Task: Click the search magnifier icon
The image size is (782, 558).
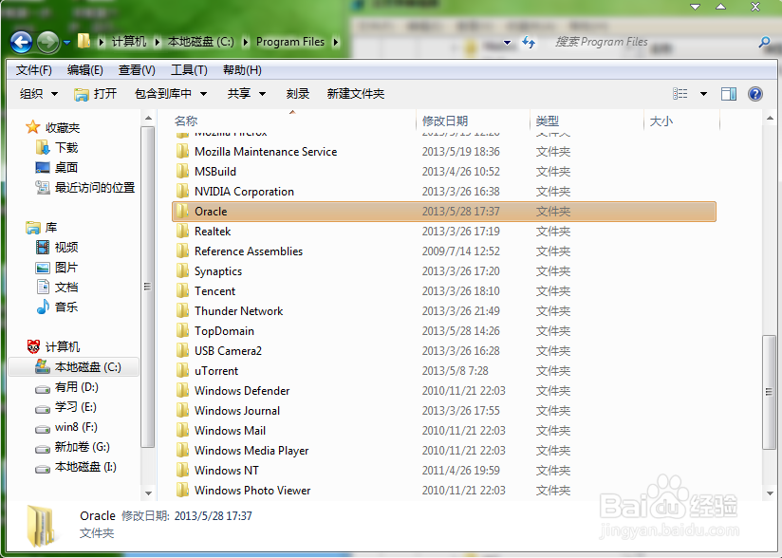Action: 764,43
